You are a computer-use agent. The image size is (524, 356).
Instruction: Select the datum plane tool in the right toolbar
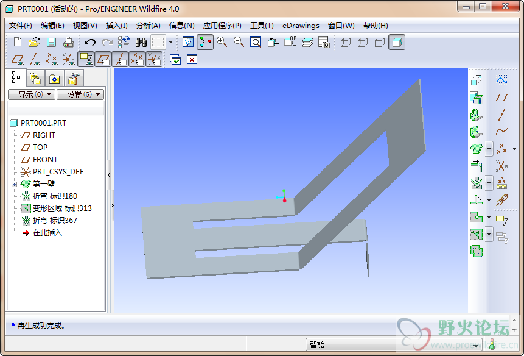(x=501, y=98)
